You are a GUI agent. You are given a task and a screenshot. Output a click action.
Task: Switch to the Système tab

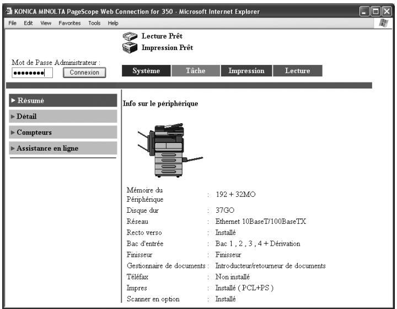click(x=146, y=71)
